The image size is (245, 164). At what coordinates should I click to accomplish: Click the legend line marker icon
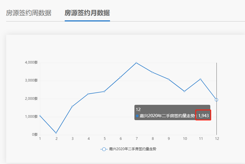pos(104,149)
